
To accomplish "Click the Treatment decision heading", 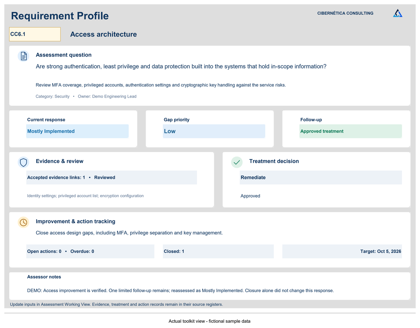I will [x=274, y=161].
